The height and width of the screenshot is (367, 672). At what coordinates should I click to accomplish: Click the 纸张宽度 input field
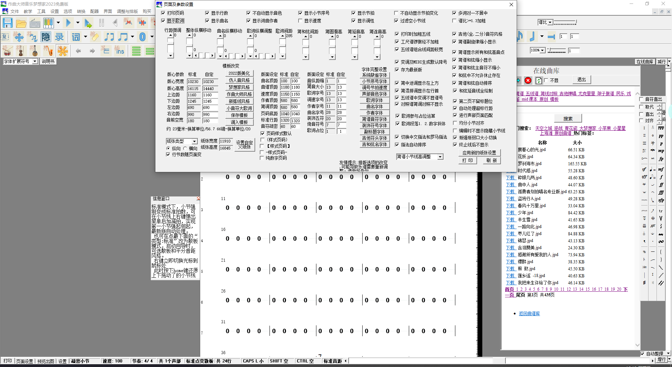(x=226, y=141)
